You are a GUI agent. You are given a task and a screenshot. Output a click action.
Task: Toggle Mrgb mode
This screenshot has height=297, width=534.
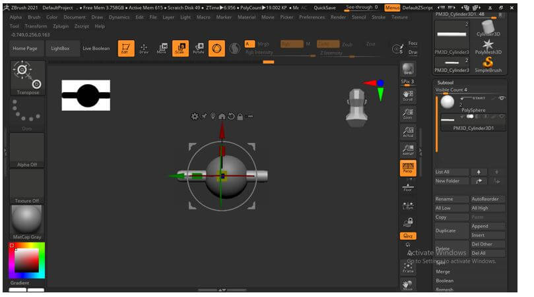tap(263, 44)
